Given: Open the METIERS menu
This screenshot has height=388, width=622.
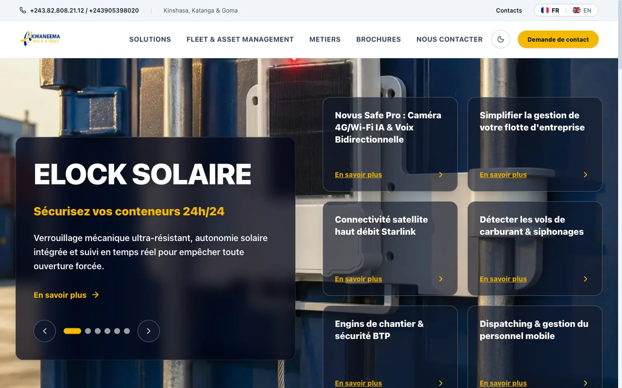Looking at the screenshot, I should click(x=325, y=39).
